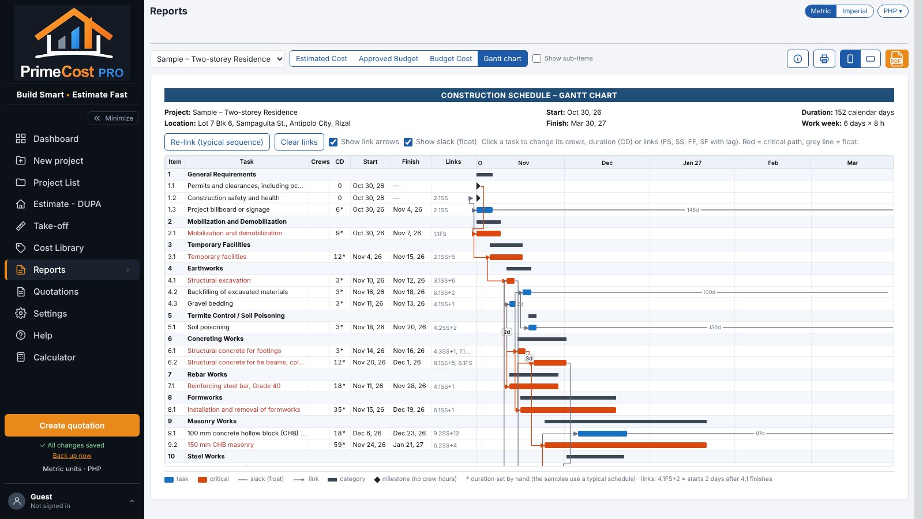The height and width of the screenshot is (519, 923).
Task: Enable the Show sub-items checkbox
Action: coord(536,59)
